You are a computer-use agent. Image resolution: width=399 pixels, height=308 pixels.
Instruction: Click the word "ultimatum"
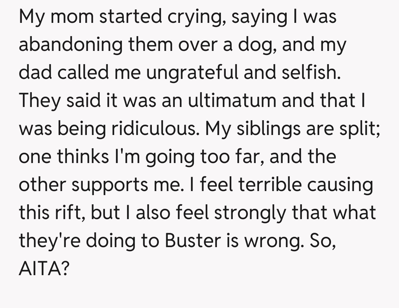231,100
